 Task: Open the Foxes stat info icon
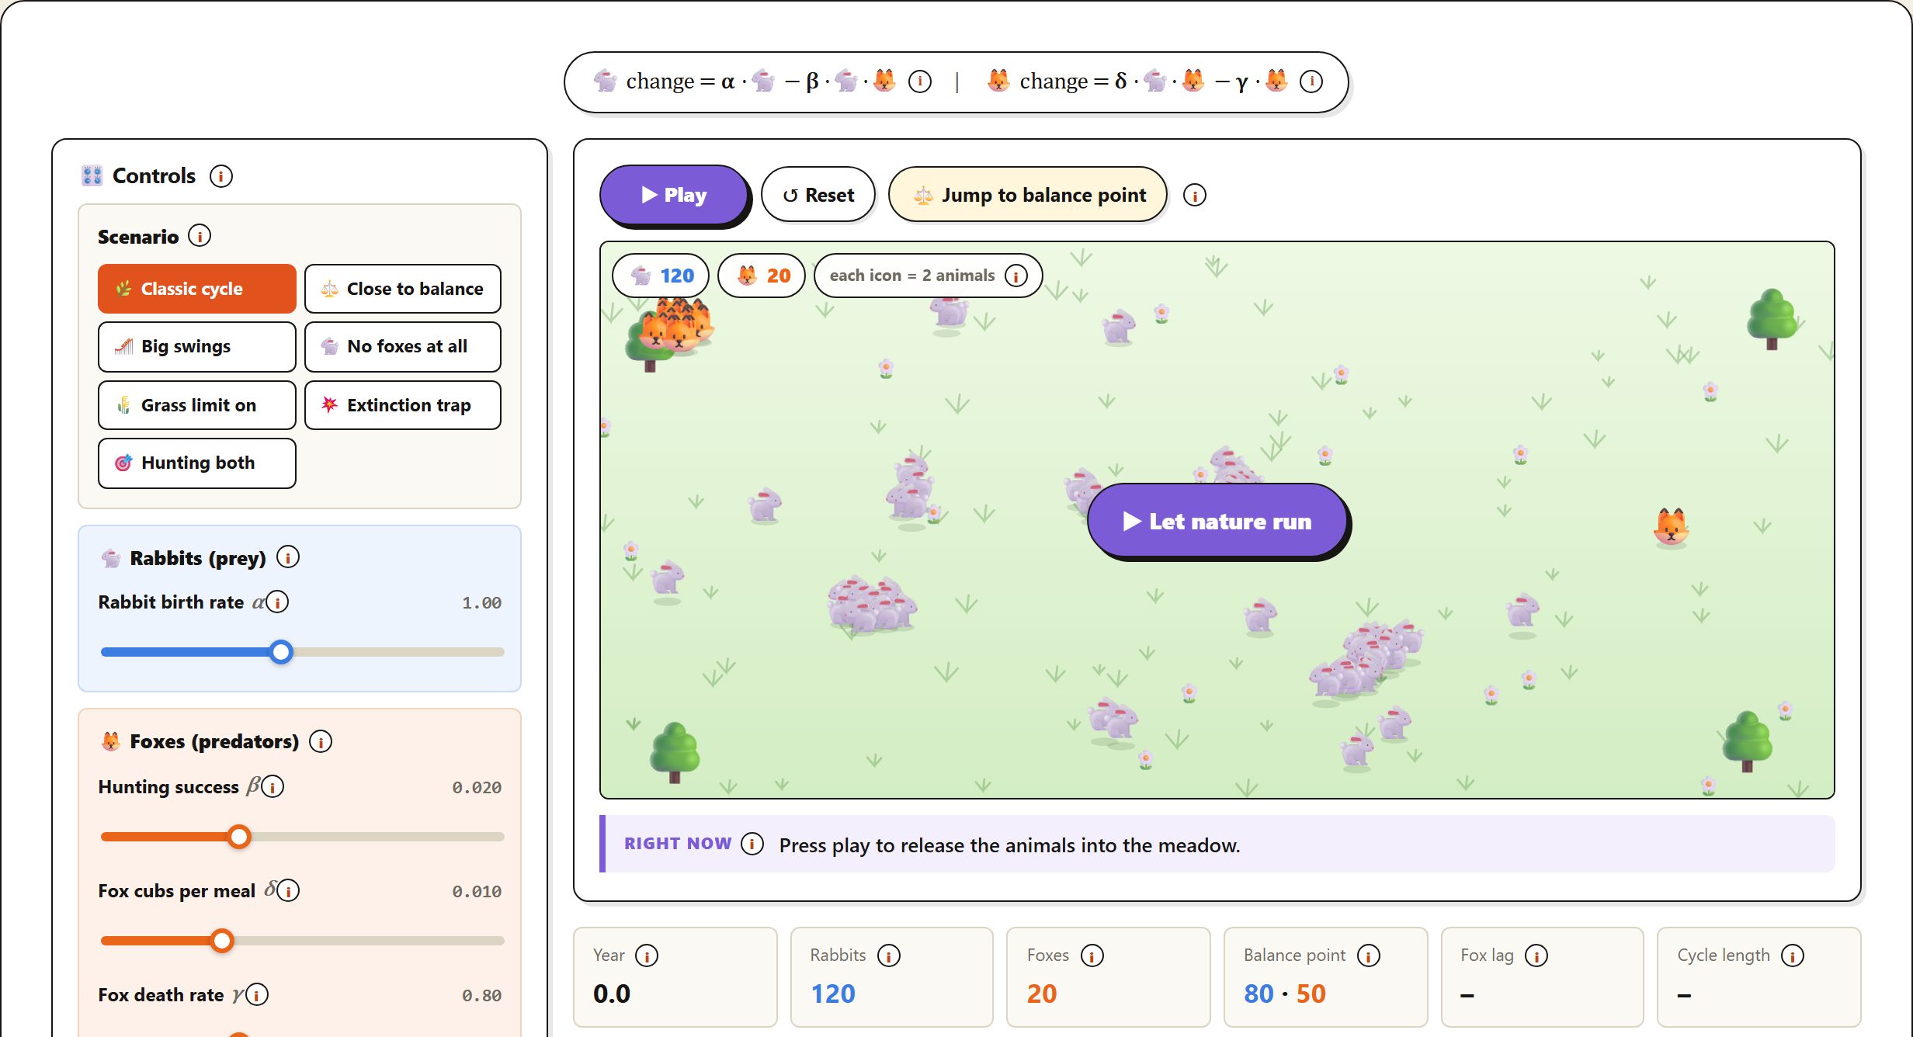click(1092, 955)
